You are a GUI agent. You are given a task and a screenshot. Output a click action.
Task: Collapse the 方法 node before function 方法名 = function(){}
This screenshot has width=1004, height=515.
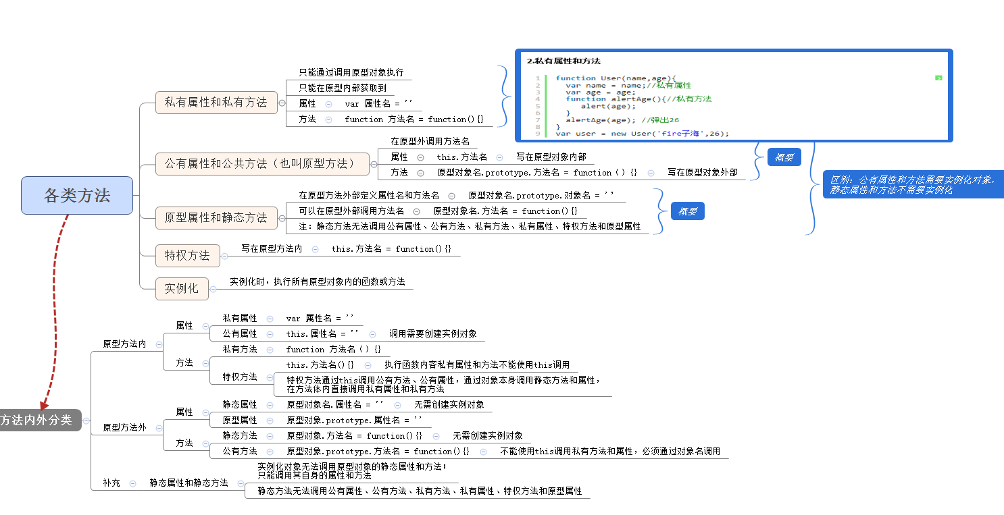pos(328,119)
